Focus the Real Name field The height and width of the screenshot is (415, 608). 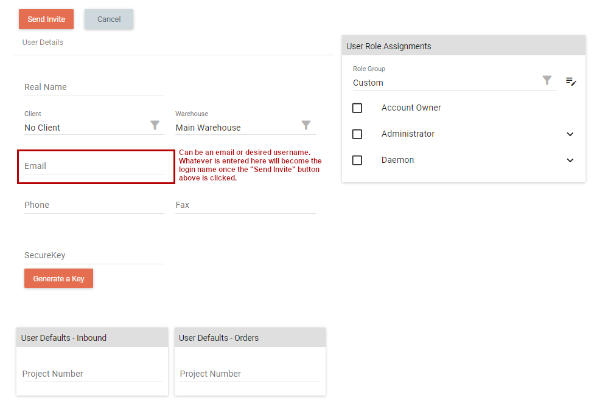coord(94,87)
